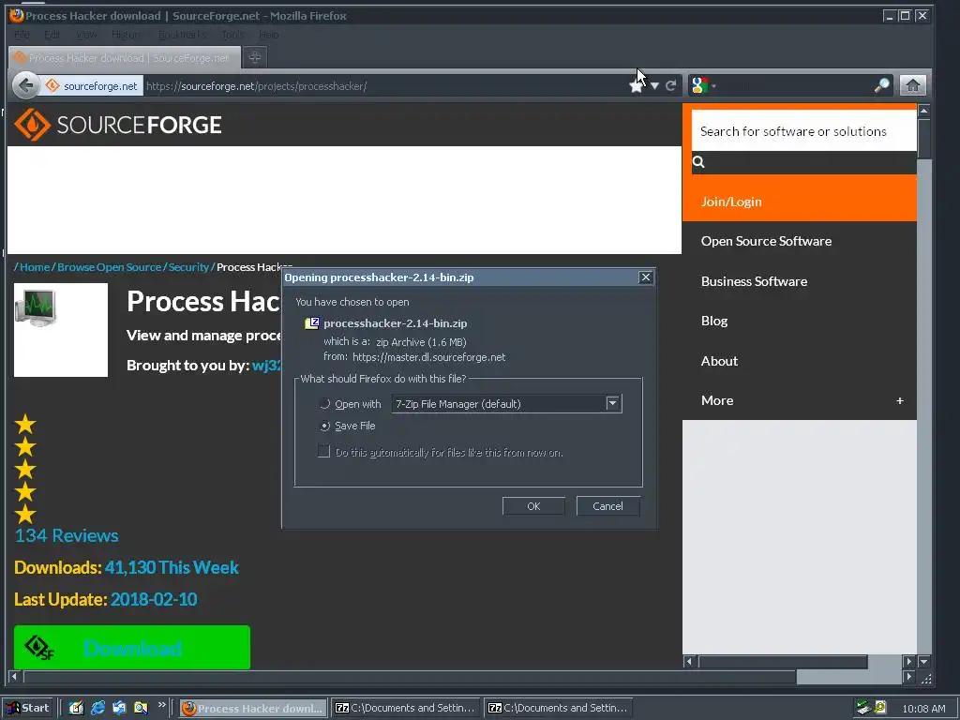Select the Process Hacker download tab
The image size is (960, 720).
(x=125, y=58)
